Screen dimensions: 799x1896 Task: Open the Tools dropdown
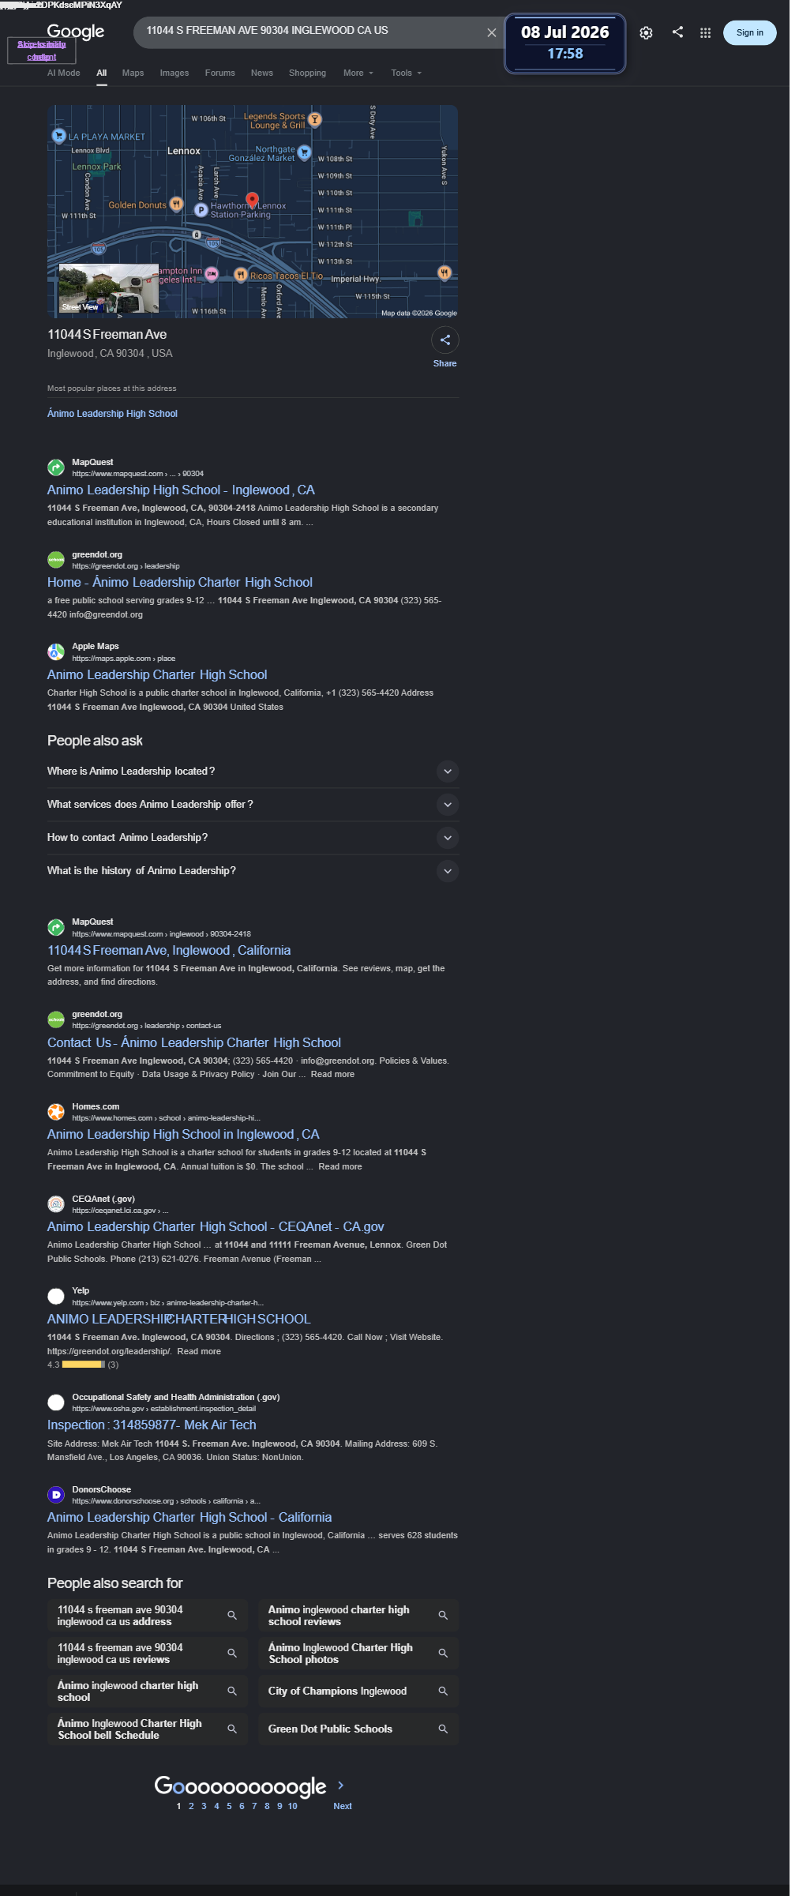pyautogui.click(x=406, y=73)
